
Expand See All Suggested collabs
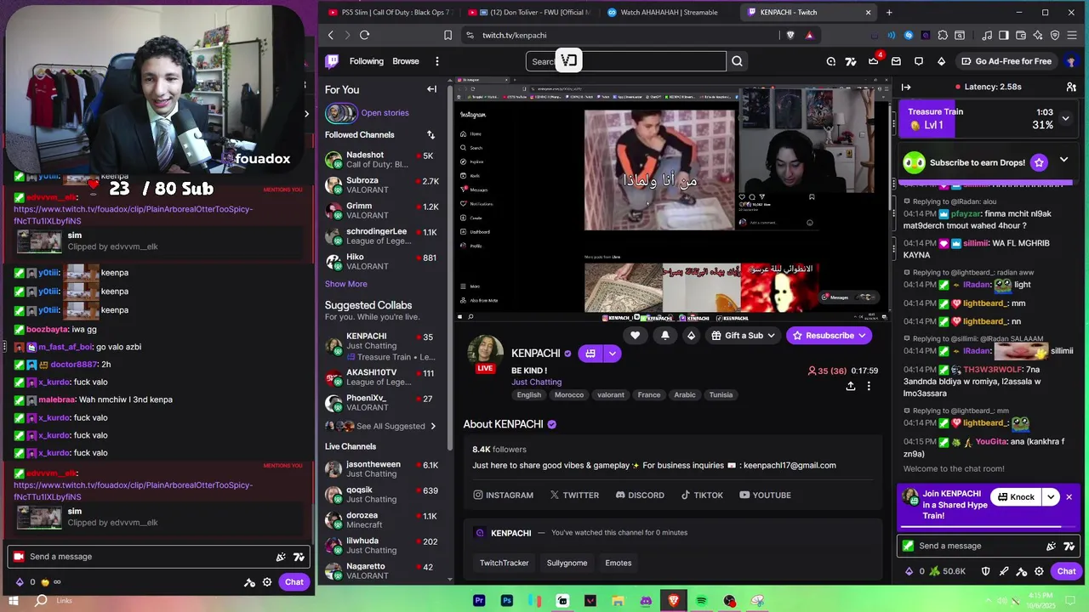[391, 427]
